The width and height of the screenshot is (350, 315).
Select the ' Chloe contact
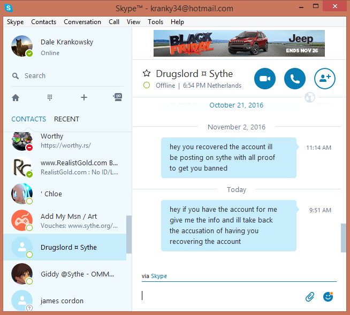pos(65,194)
